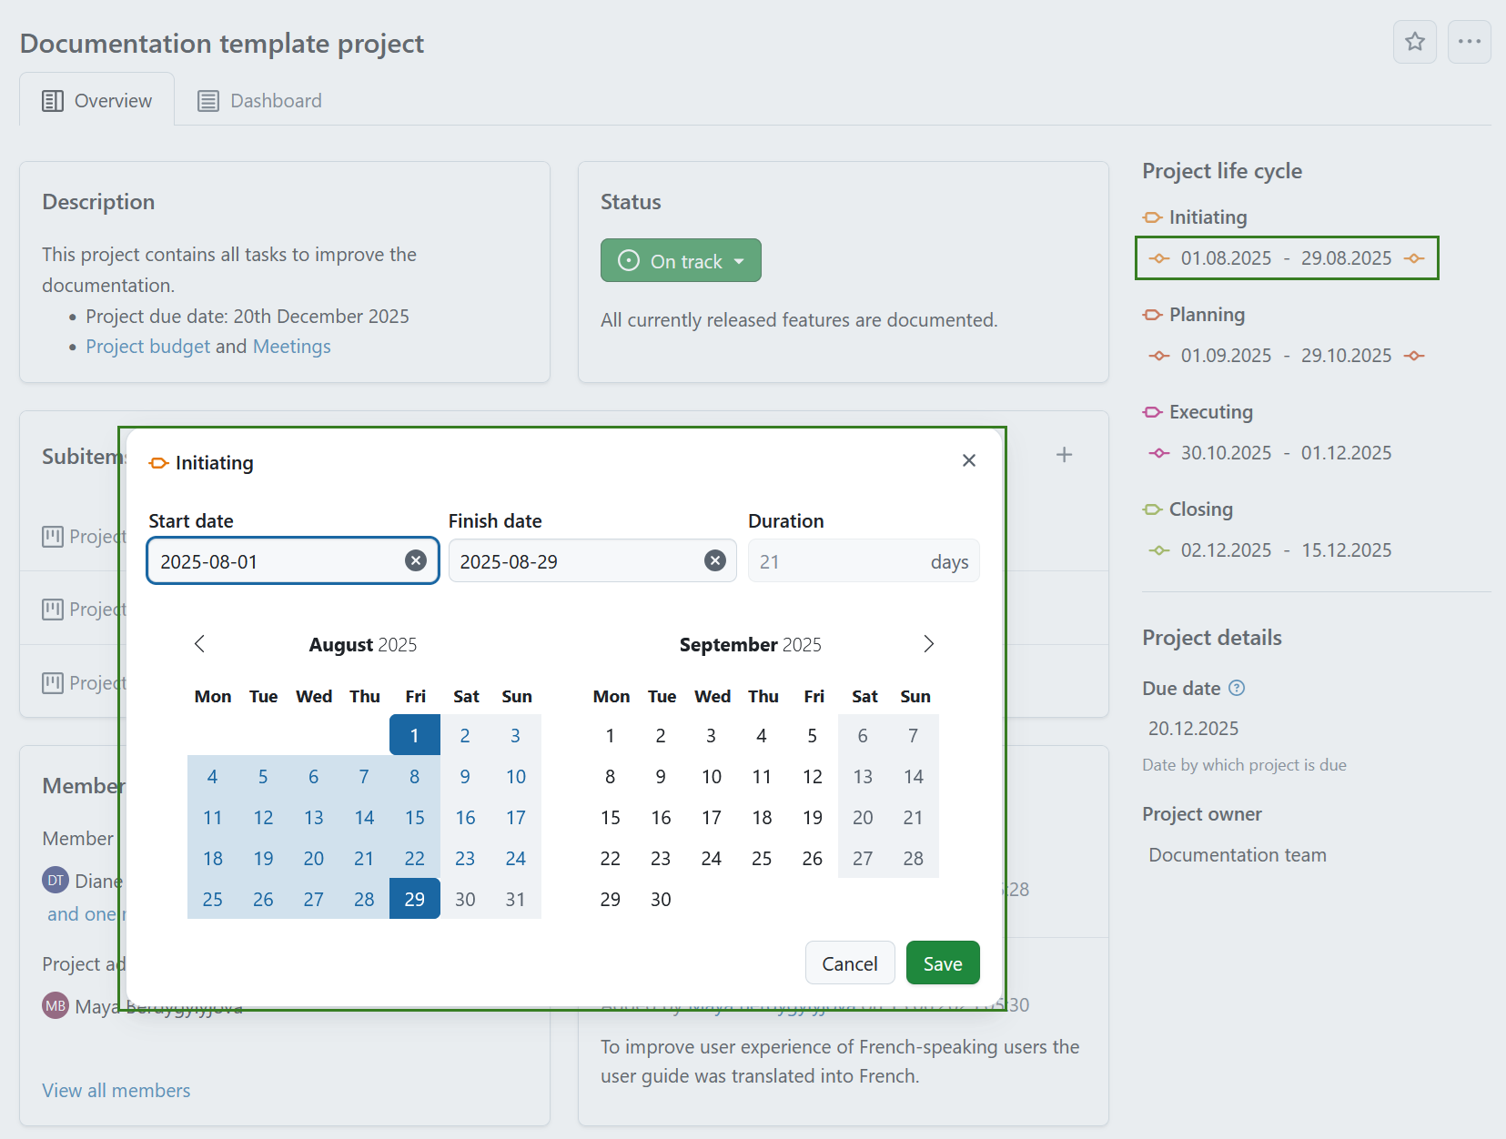Go to previous month in the calendar
This screenshot has height=1139, width=1506.
point(200,643)
